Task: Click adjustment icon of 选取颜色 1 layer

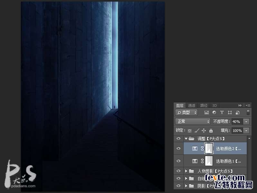Action: [195, 161]
